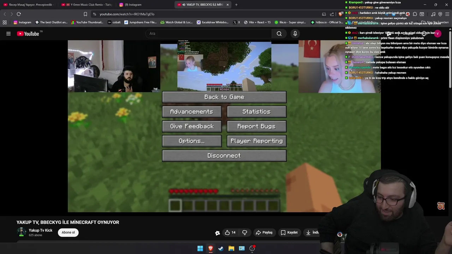The height and width of the screenshot is (254, 452).
Task: Open the photo viewer taskbar icon
Action: pos(242,248)
